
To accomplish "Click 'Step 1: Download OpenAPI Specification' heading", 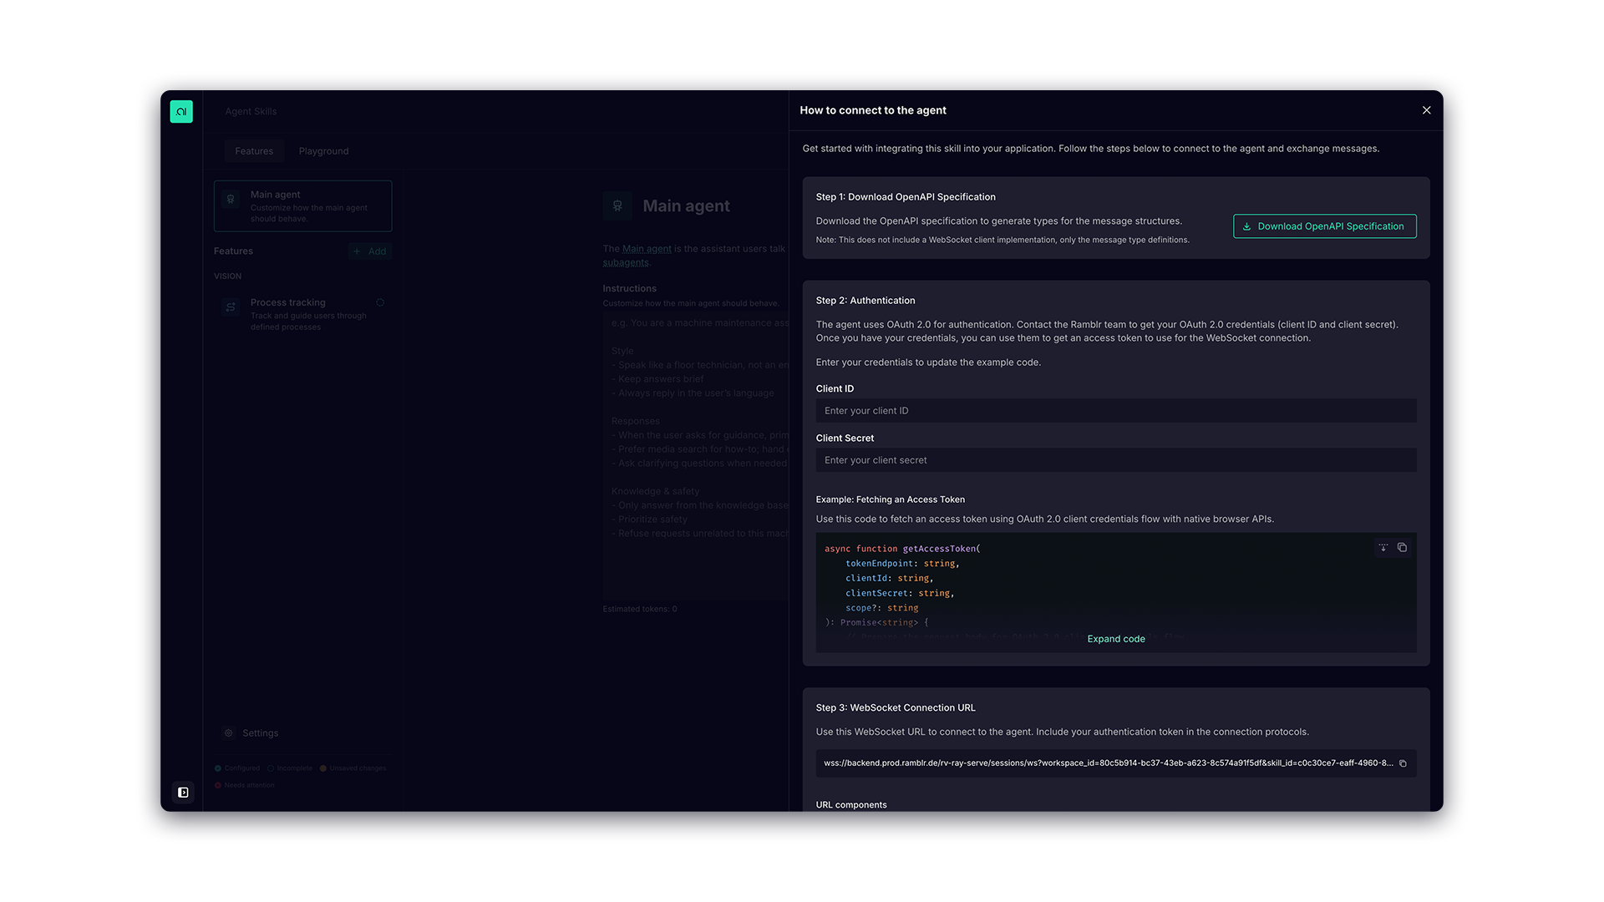I will pos(906,197).
